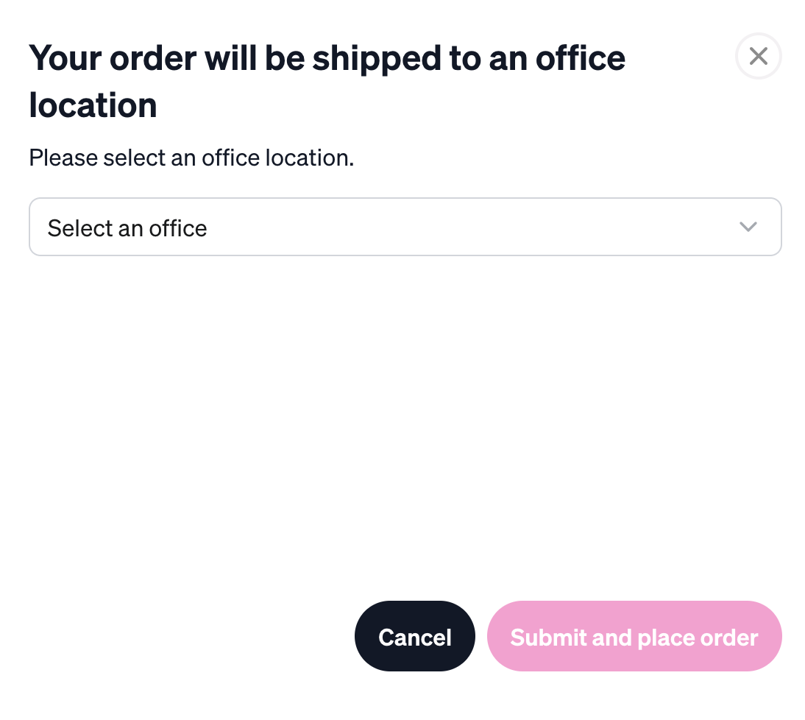Click the down arrow icon in office selector
This screenshot has width=805, height=720.
(748, 227)
